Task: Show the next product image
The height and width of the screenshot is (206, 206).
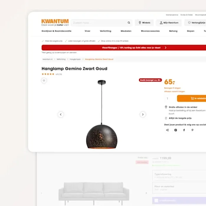Action: tap(143, 115)
